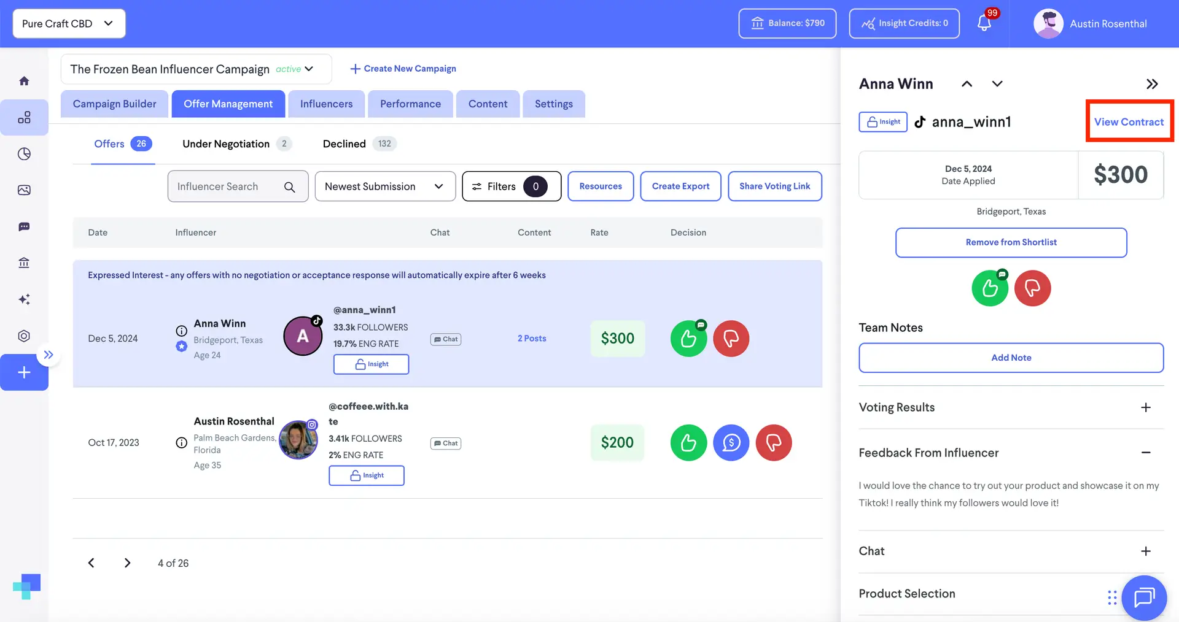Screen dimensions: 1179x622
Task: Open the chat bubble in bottom-right corner
Action: click(1143, 597)
